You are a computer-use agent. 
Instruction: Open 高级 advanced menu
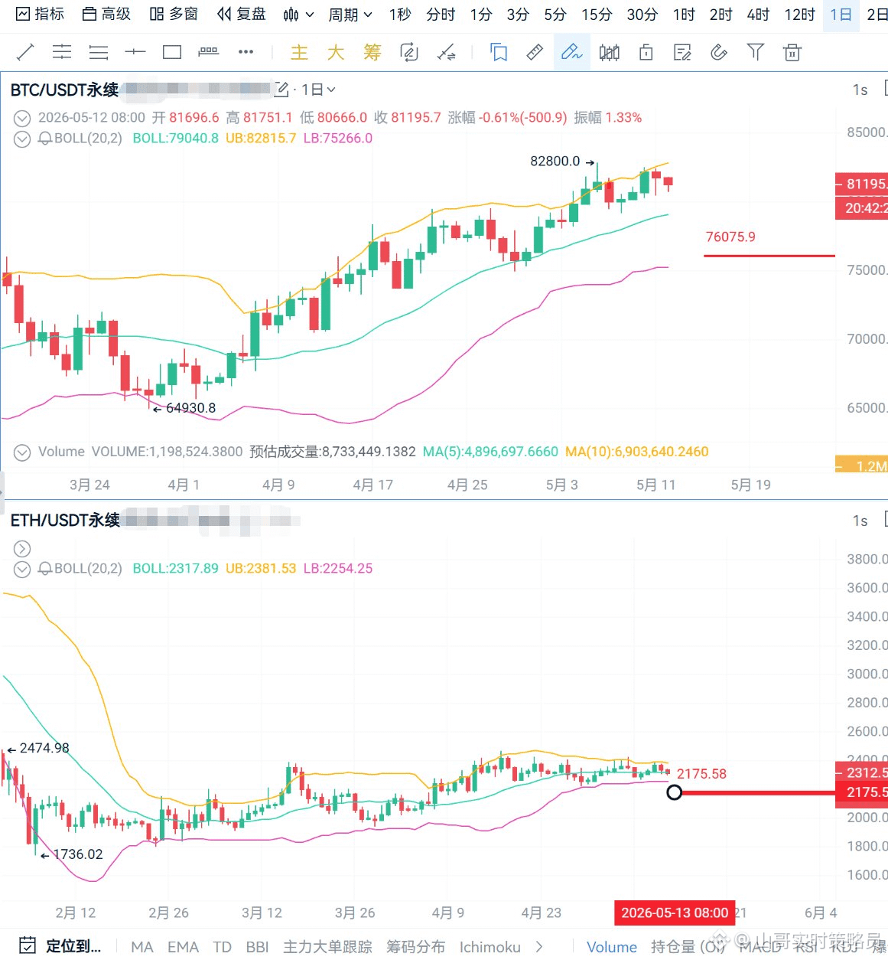click(x=106, y=14)
